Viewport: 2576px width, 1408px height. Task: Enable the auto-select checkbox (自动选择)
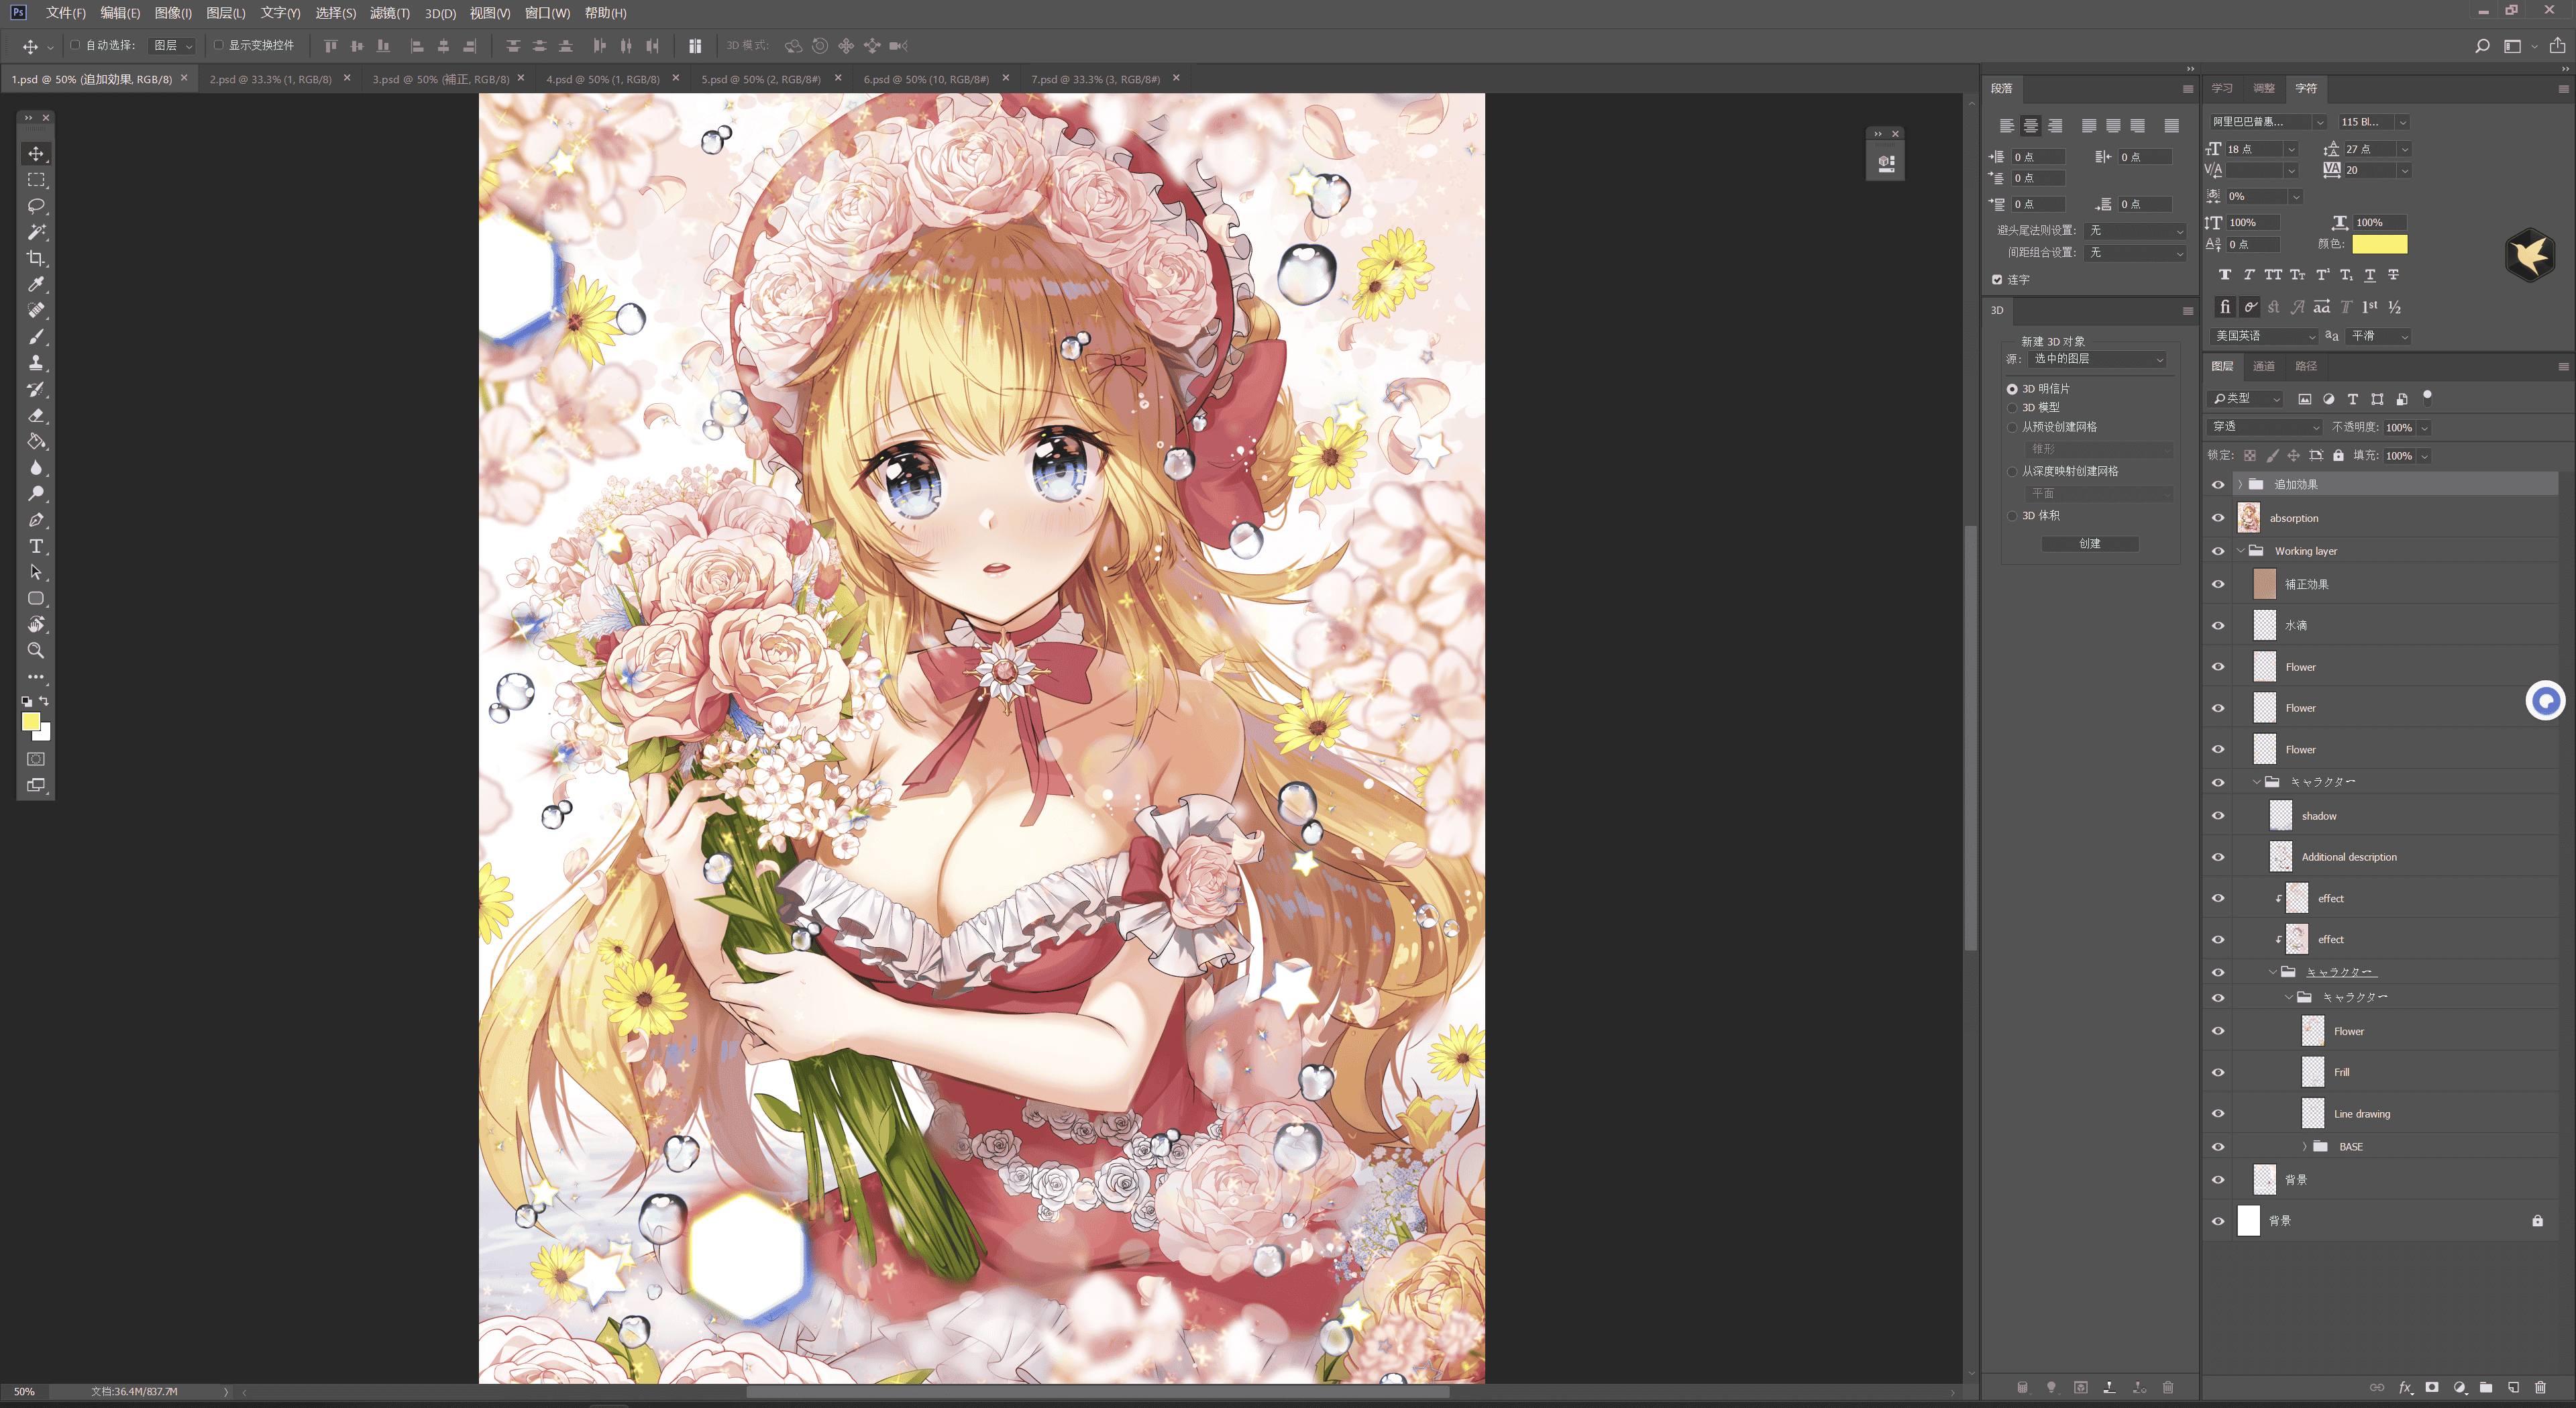click(74, 45)
